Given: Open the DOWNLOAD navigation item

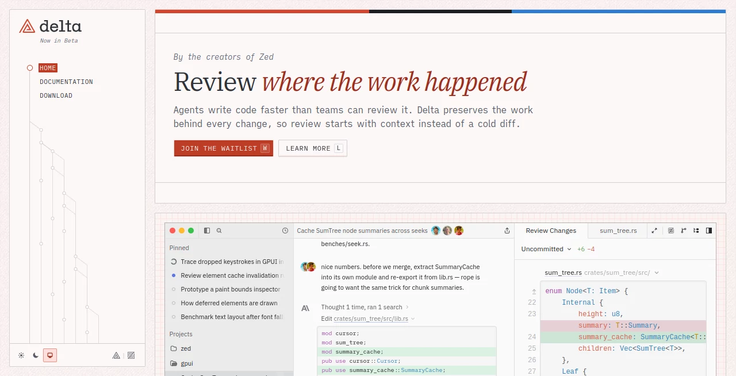Looking at the screenshot, I should (x=56, y=95).
